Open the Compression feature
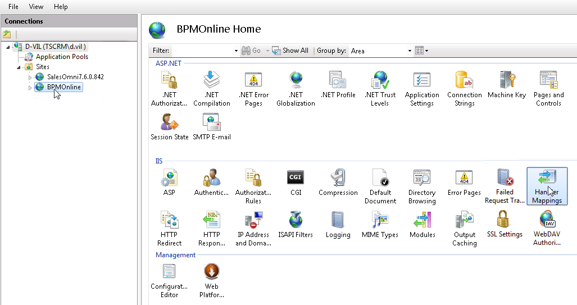This screenshot has width=577, height=305. click(338, 183)
